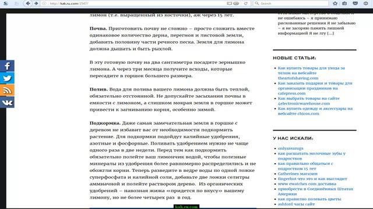Go back with the browser back arrow

coord(28,3)
